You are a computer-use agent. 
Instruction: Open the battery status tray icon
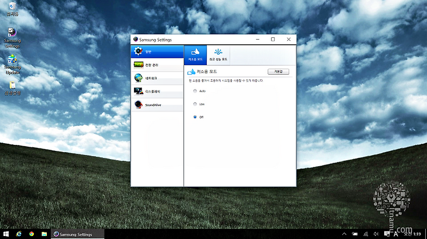[x=355, y=234]
